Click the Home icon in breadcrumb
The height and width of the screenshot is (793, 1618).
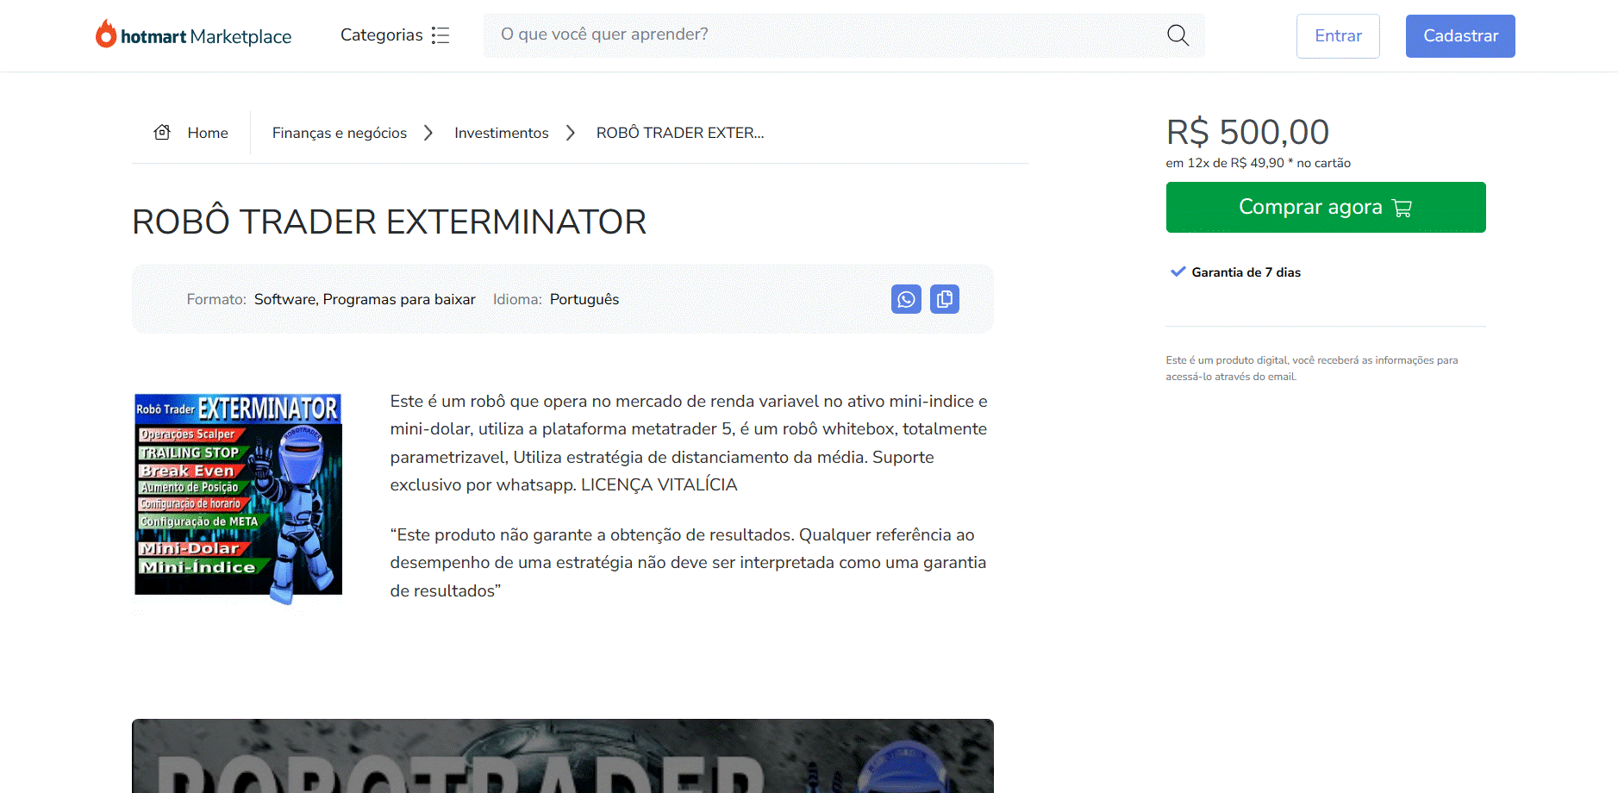[162, 132]
